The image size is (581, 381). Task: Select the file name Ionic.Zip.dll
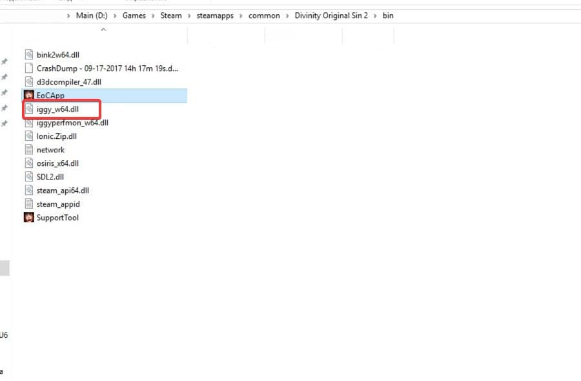click(56, 136)
